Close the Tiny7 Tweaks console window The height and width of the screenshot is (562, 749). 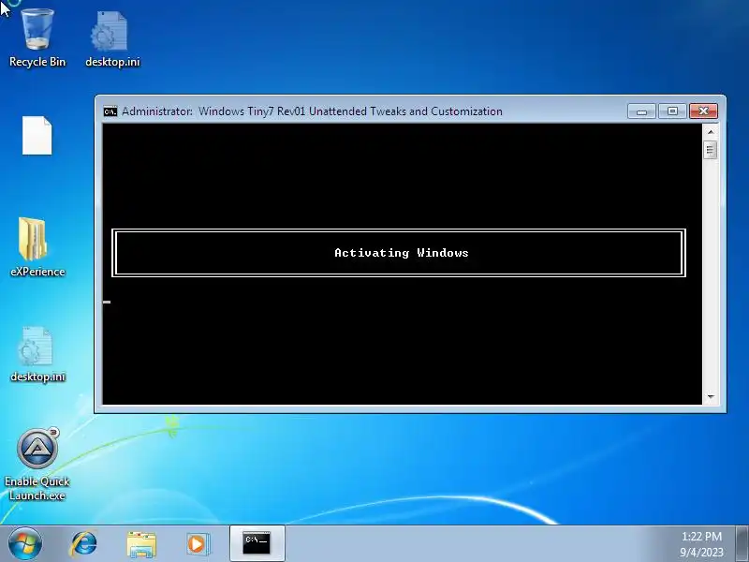tap(703, 111)
